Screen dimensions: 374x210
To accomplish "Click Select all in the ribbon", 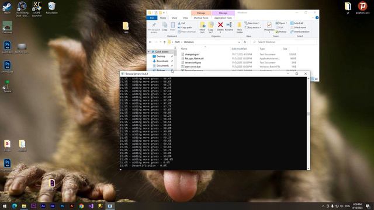I will (297, 23).
